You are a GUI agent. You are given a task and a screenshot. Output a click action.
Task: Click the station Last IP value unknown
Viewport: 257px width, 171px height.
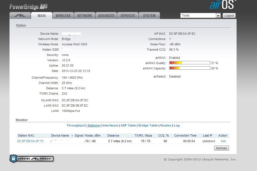209,141
